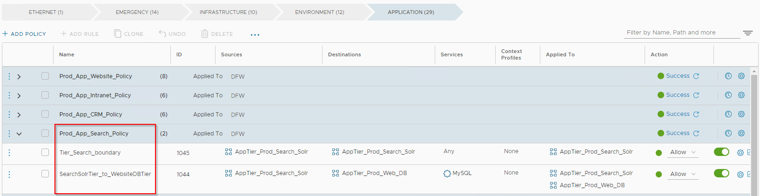Open the filter options icon beside search

point(747,33)
